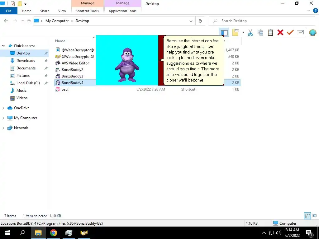Click the Classic Shell seashell settings icon
This screenshot has width=319, height=239.
coord(313,32)
